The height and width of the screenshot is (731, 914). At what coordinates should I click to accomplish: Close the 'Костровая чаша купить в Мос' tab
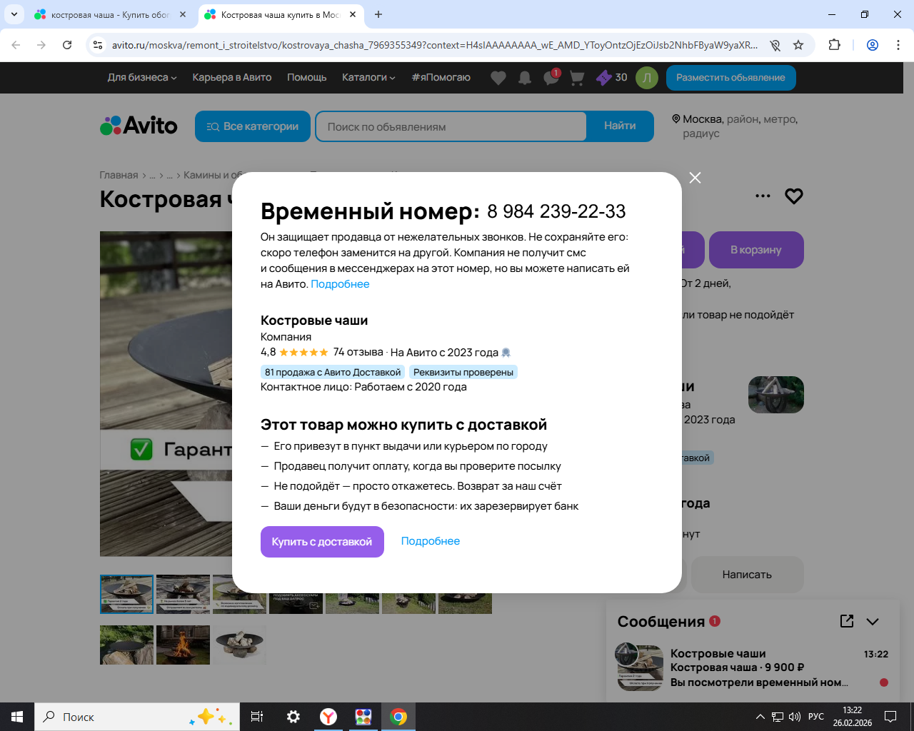click(353, 14)
